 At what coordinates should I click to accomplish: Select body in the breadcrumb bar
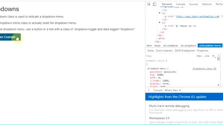(157, 45)
